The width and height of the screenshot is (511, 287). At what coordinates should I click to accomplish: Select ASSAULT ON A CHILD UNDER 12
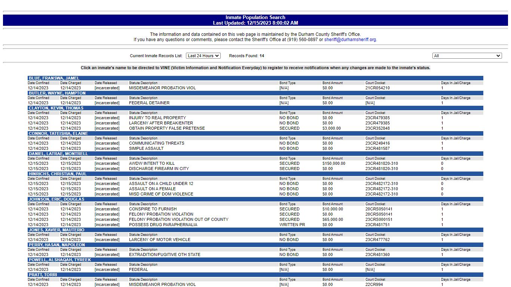point(161,183)
